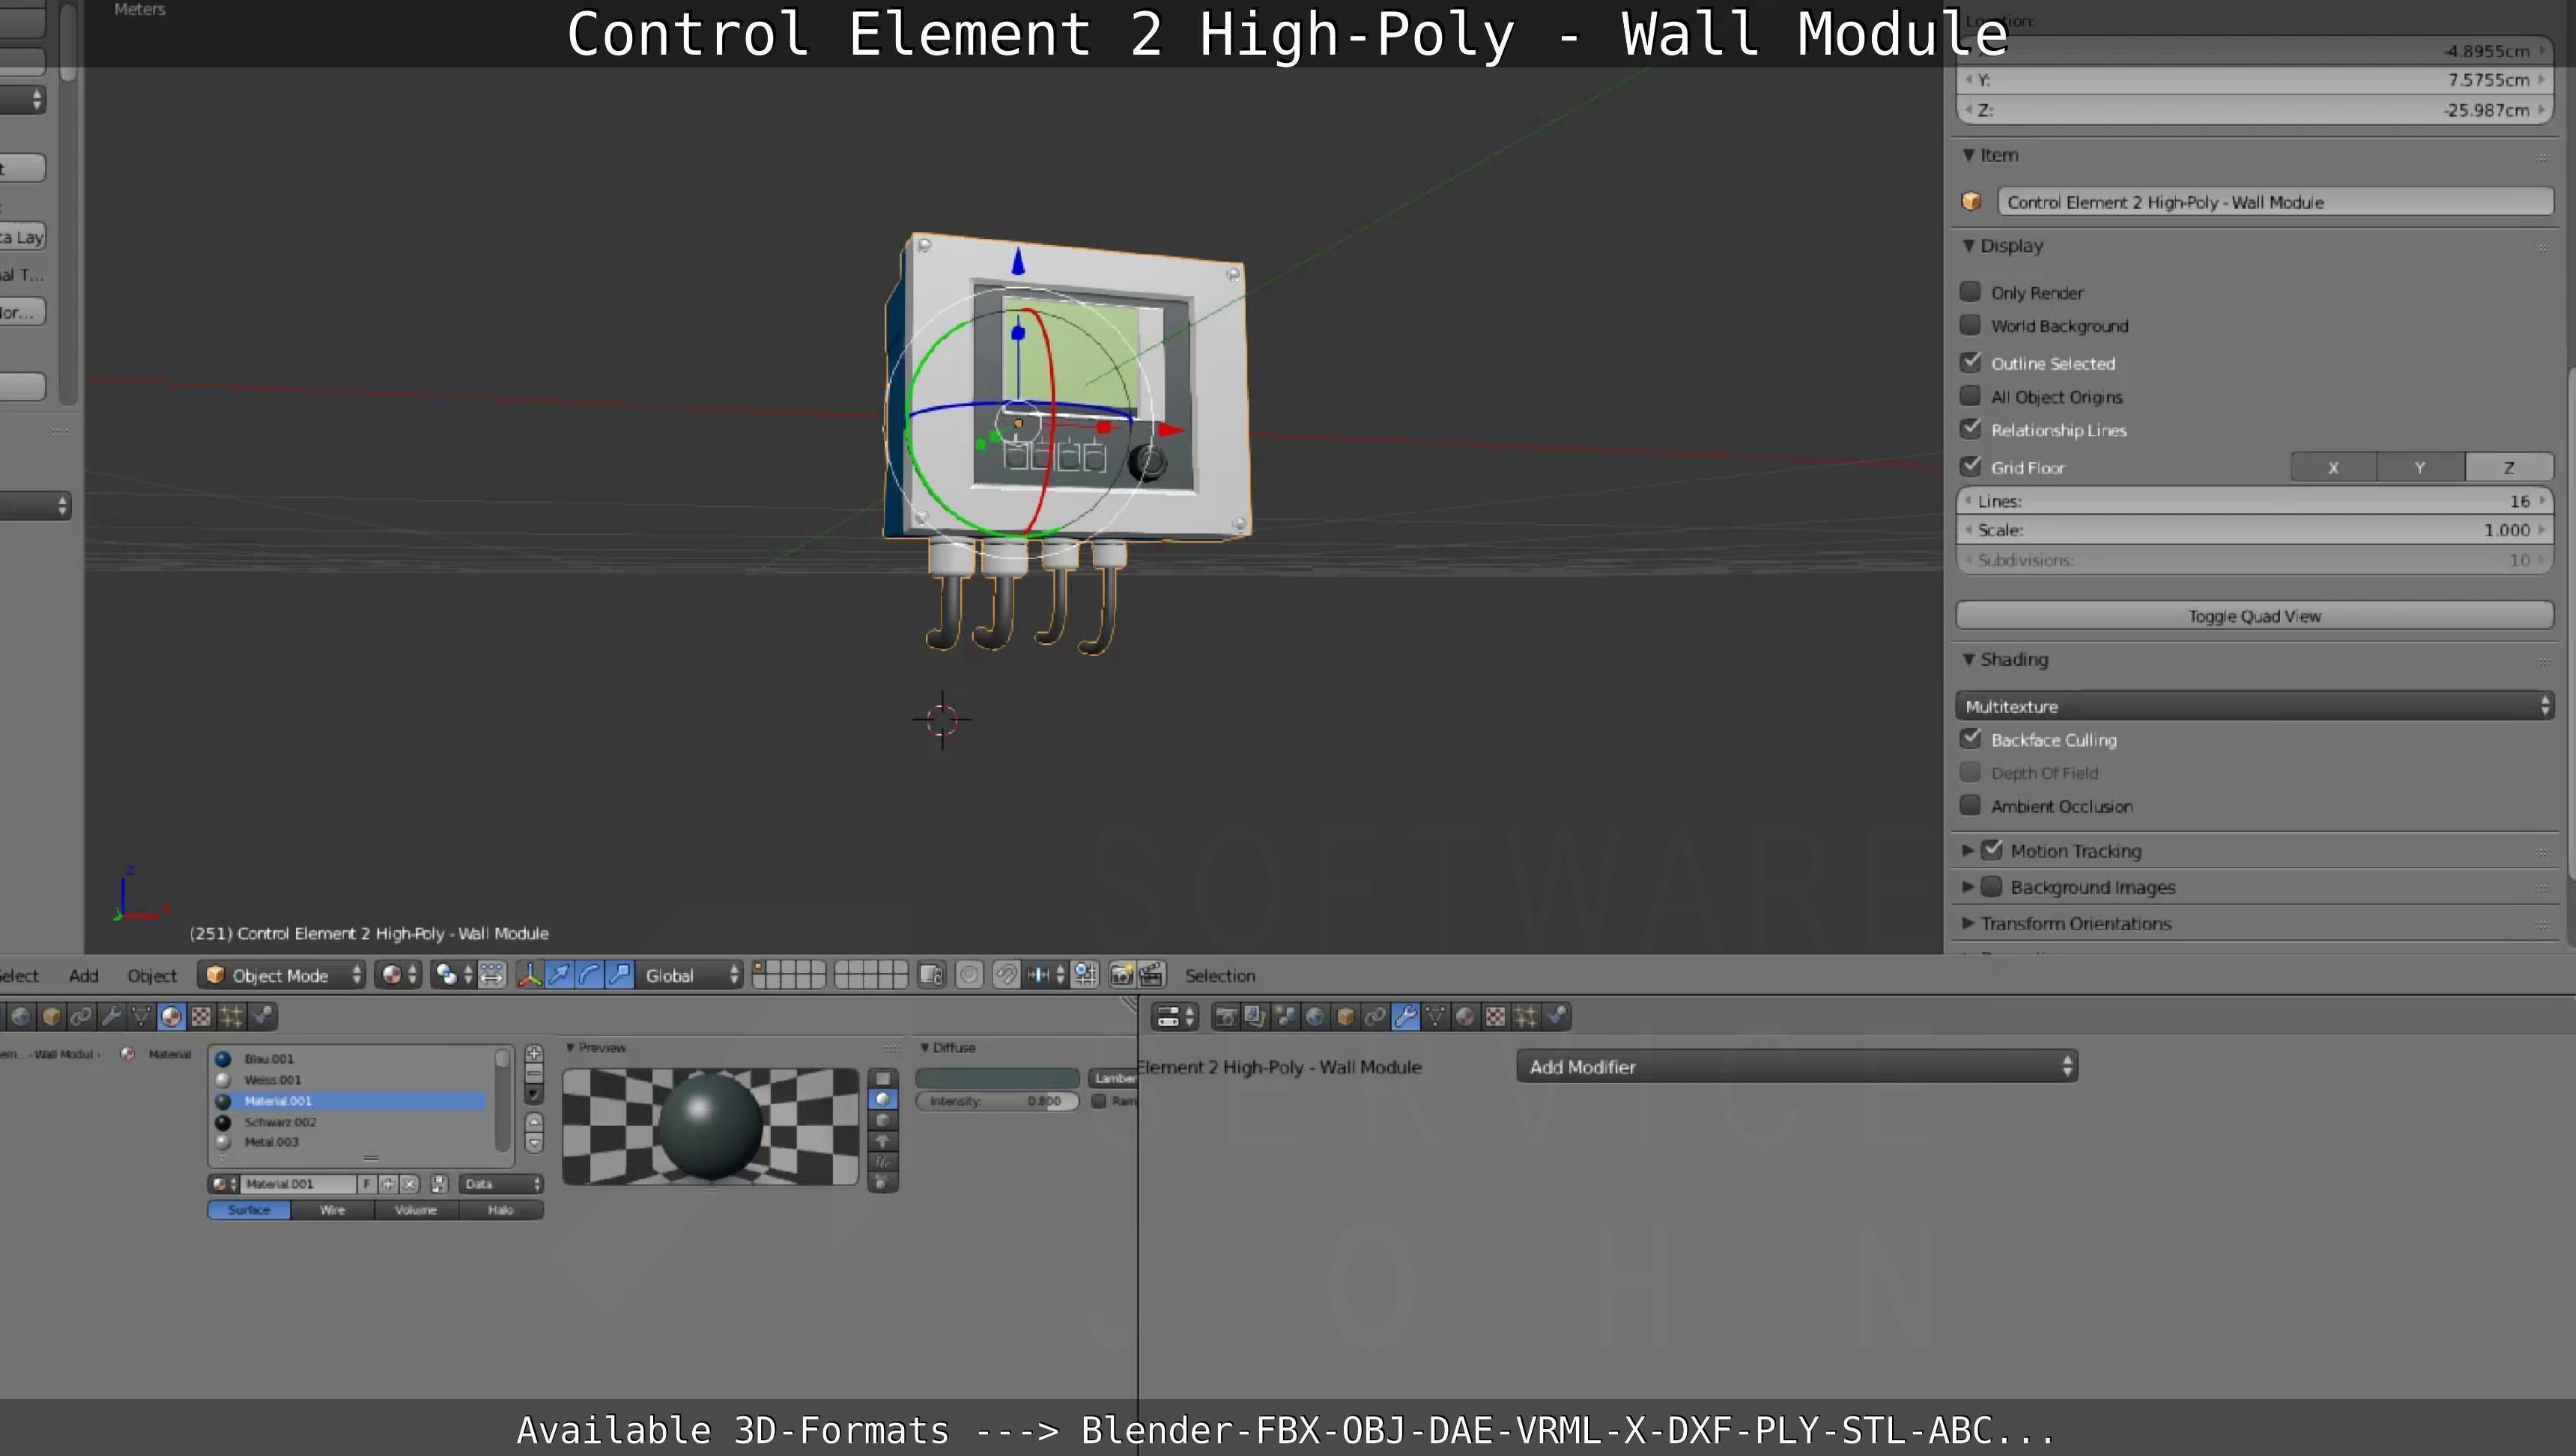The width and height of the screenshot is (2576, 1456).
Task: Add new material slot plus icon
Action: click(534, 1054)
